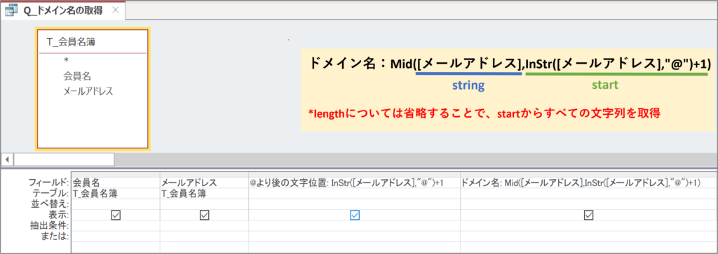Viewport: 718px width, 254px height.
Task: Click the ドメイン名 Mid expression field cell
Action: pos(588,183)
